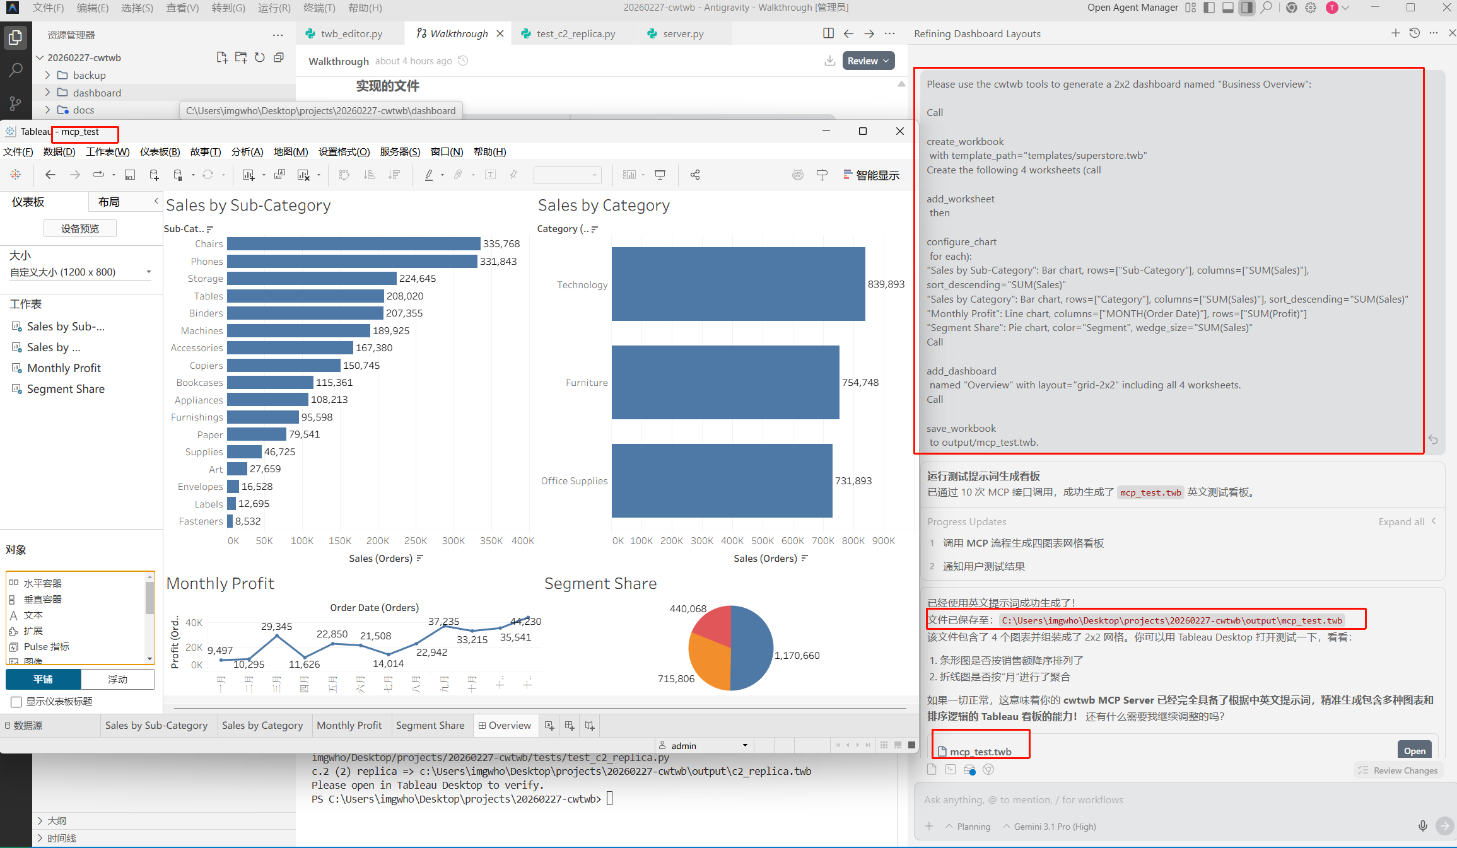
Task: Click the new worksheet icon in Tableau toolbar
Action: [x=247, y=175]
